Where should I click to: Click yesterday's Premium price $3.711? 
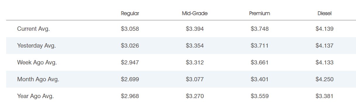(259, 46)
